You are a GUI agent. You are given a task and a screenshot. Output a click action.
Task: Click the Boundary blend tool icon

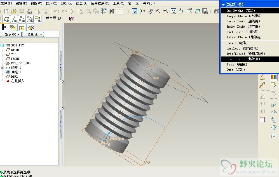(x=273, y=128)
